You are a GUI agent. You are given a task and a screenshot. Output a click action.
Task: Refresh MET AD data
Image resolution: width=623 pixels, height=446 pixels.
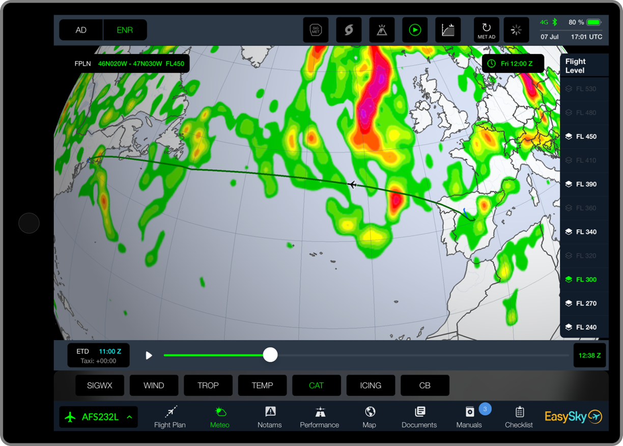pyautogui.click(x=486, y=30)
